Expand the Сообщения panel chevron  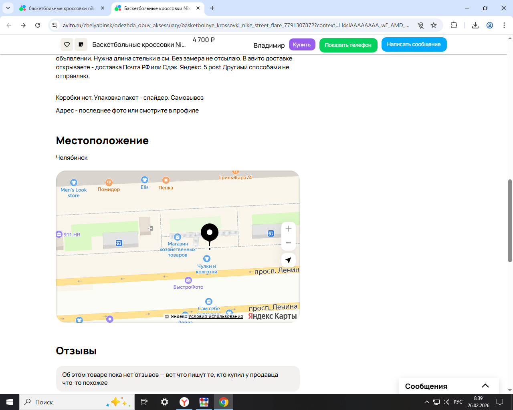click(485, 386)
